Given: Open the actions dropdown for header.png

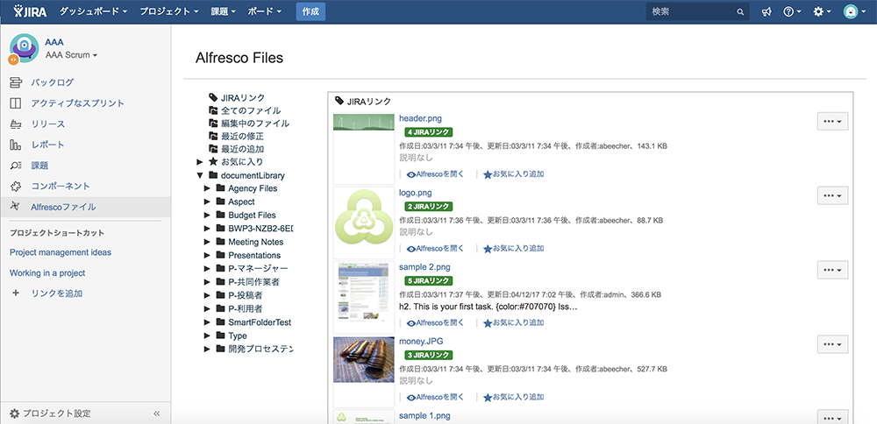Looking at the screenshot, I should coord(833,121).
